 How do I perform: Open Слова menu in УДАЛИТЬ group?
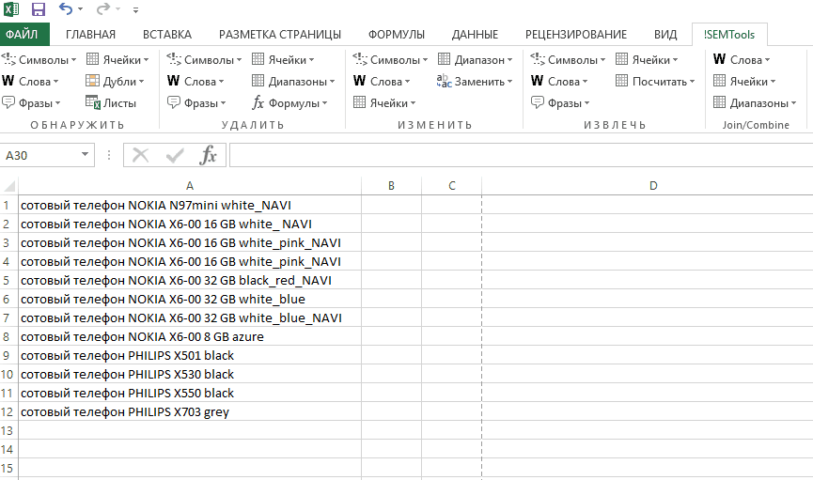click(195, 82)
